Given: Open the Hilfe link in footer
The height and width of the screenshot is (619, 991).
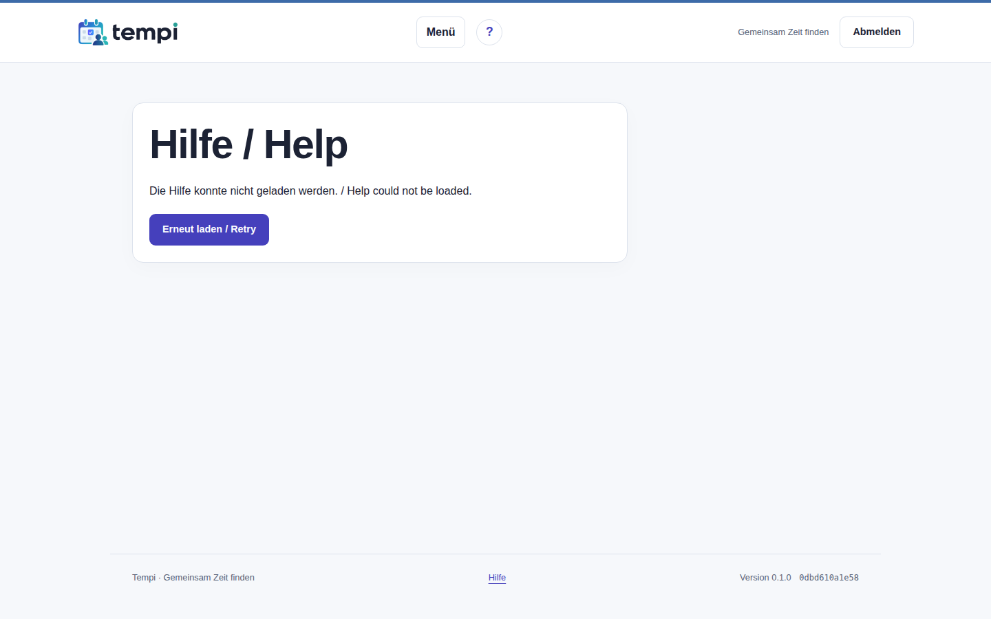Looking at the screenshot, I should pyautogui.click(x=497, y=578).
